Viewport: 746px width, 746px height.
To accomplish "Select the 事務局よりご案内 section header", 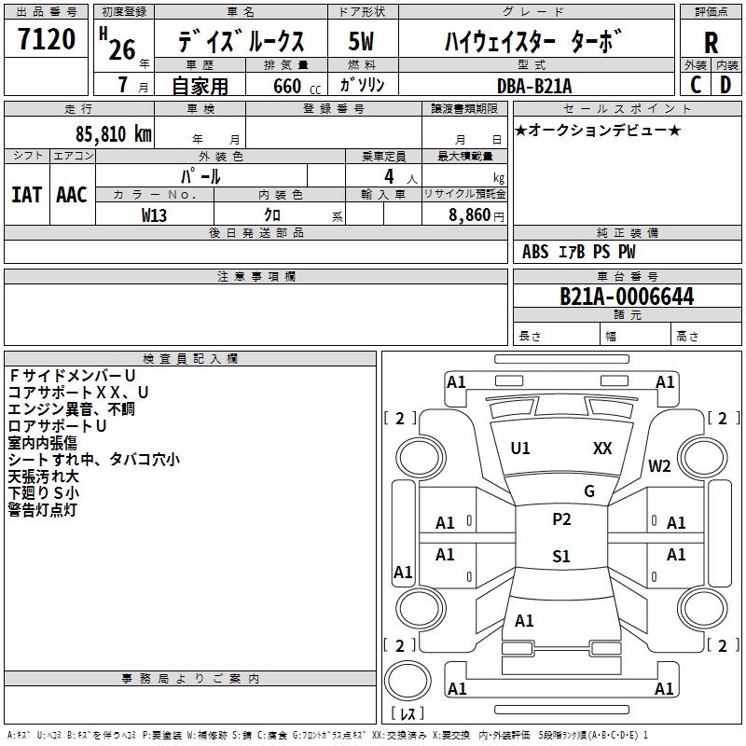I will [x=190, y=679].
